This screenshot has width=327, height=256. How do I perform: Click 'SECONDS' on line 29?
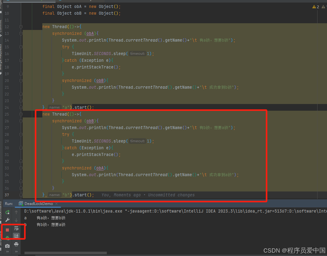tap(102, 141)
